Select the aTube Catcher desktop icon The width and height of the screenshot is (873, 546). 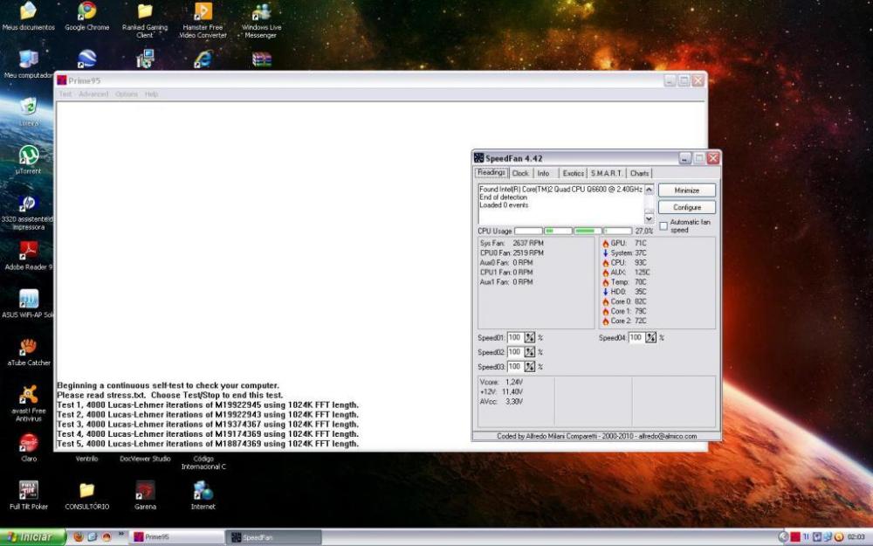[29, 347]
